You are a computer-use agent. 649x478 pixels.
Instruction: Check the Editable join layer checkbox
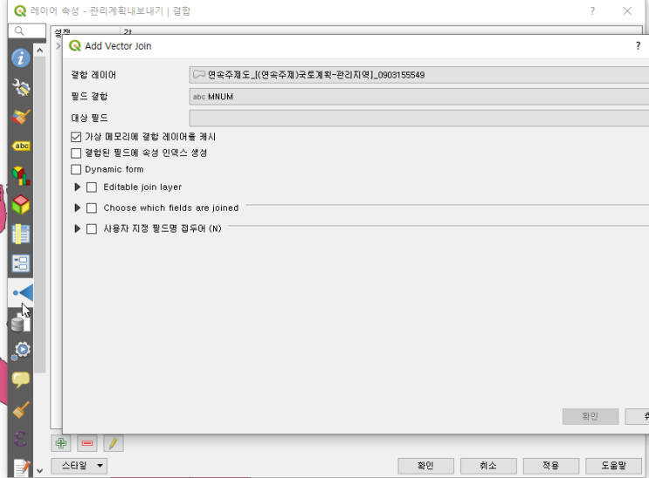click(x=92, y=188)
